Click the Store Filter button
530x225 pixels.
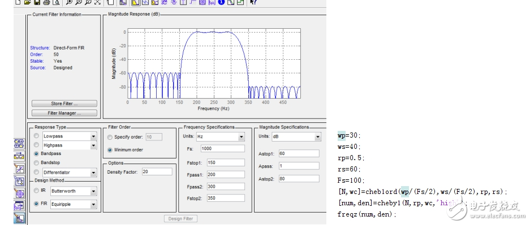point(64,103)
